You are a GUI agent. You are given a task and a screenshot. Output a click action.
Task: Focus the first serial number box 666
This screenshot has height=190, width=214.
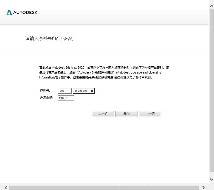click(65, 91)
